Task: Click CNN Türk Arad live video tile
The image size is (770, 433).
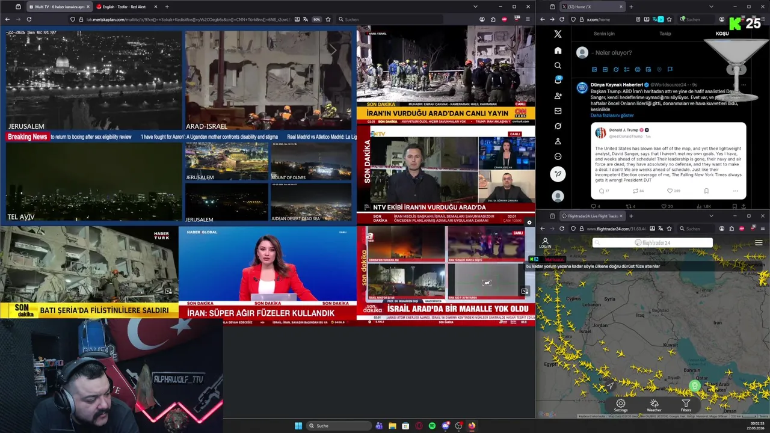Action: point(446,75)
